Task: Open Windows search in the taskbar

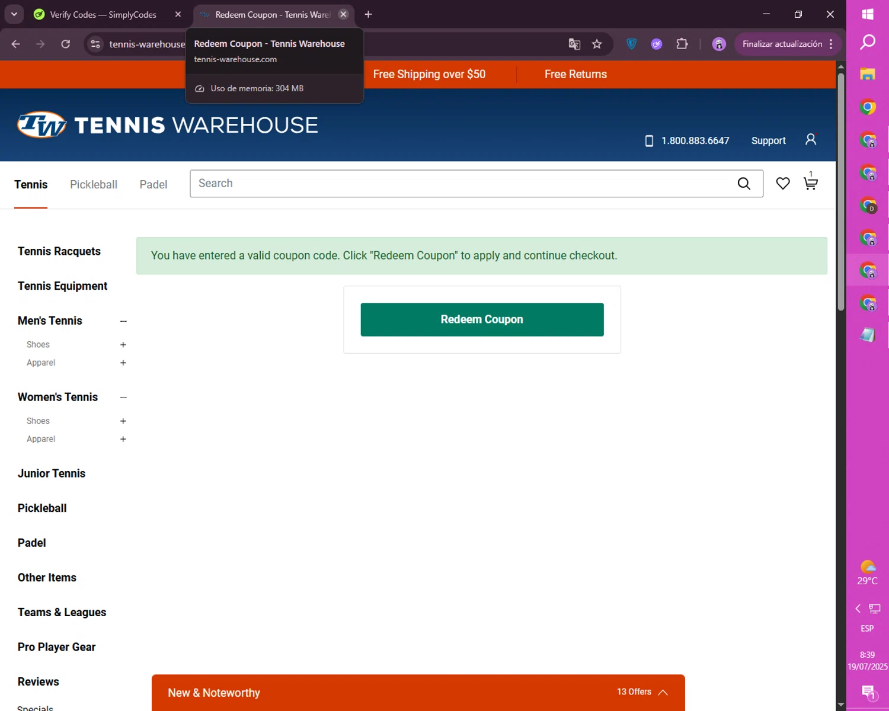Action: point(868,41)
